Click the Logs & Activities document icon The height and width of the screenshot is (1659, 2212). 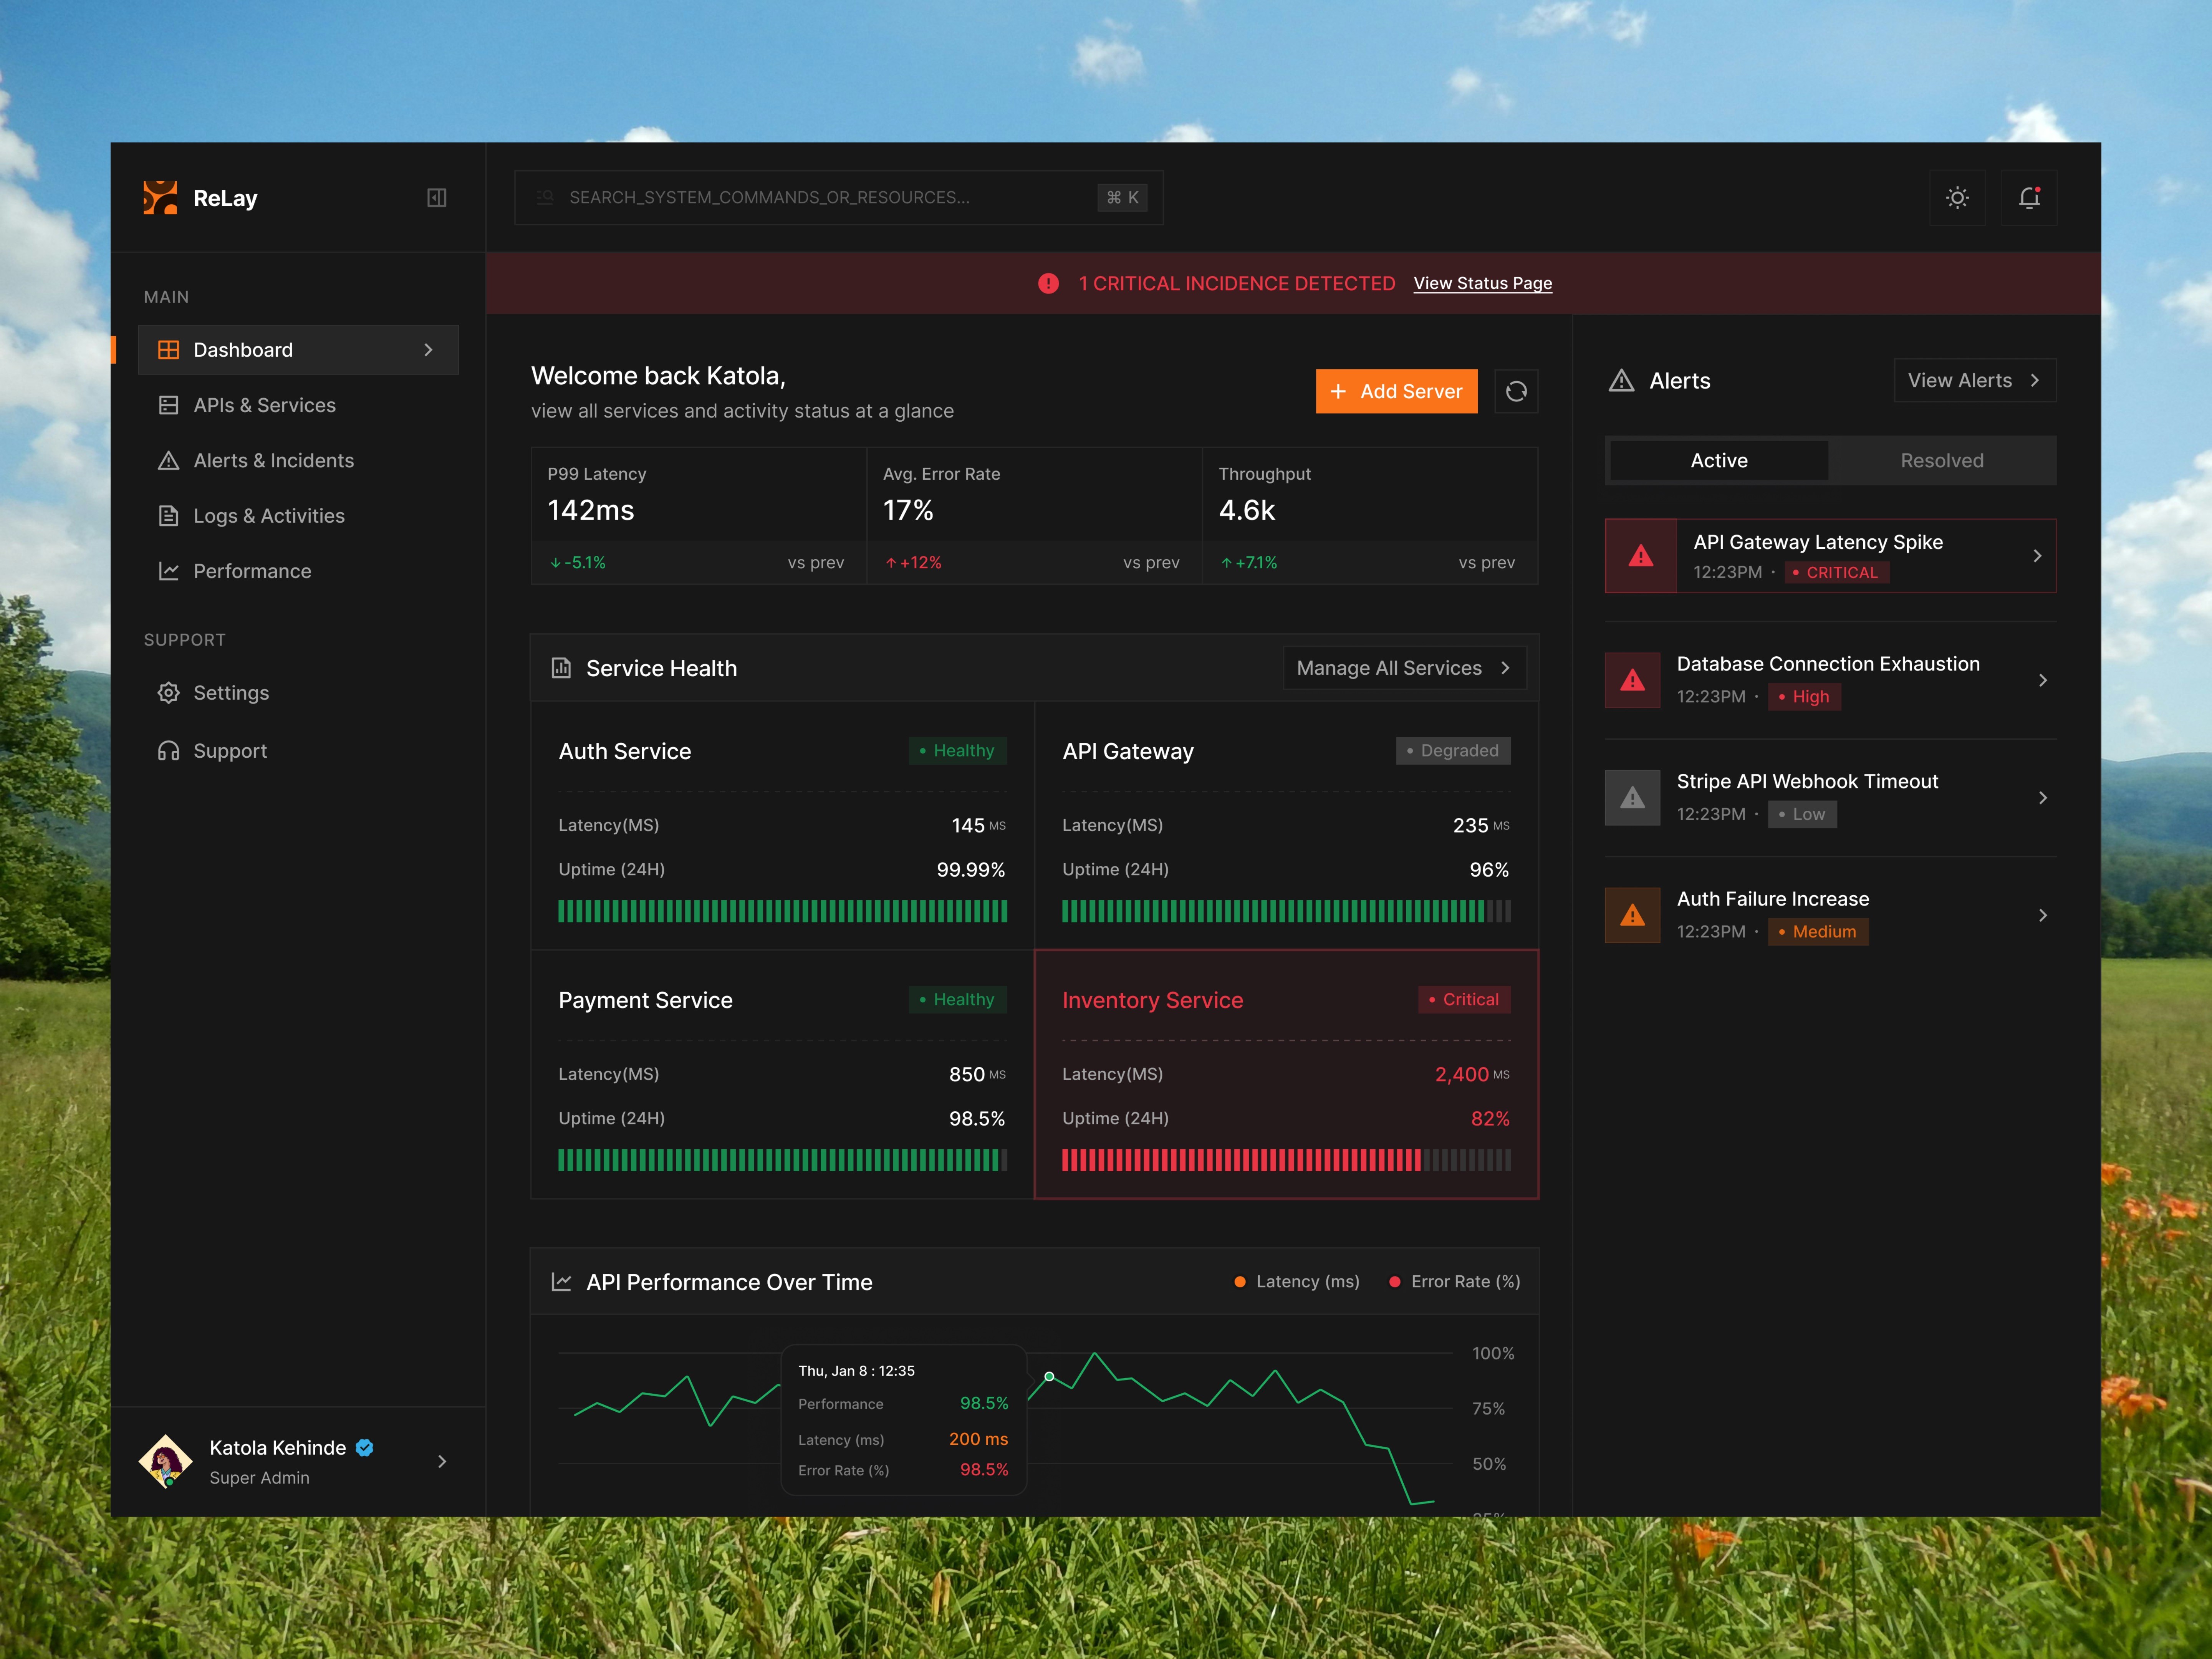pos(169,516)
